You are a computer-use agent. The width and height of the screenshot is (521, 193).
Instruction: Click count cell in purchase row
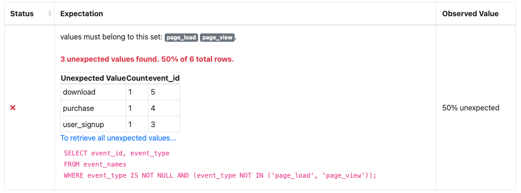137,108
